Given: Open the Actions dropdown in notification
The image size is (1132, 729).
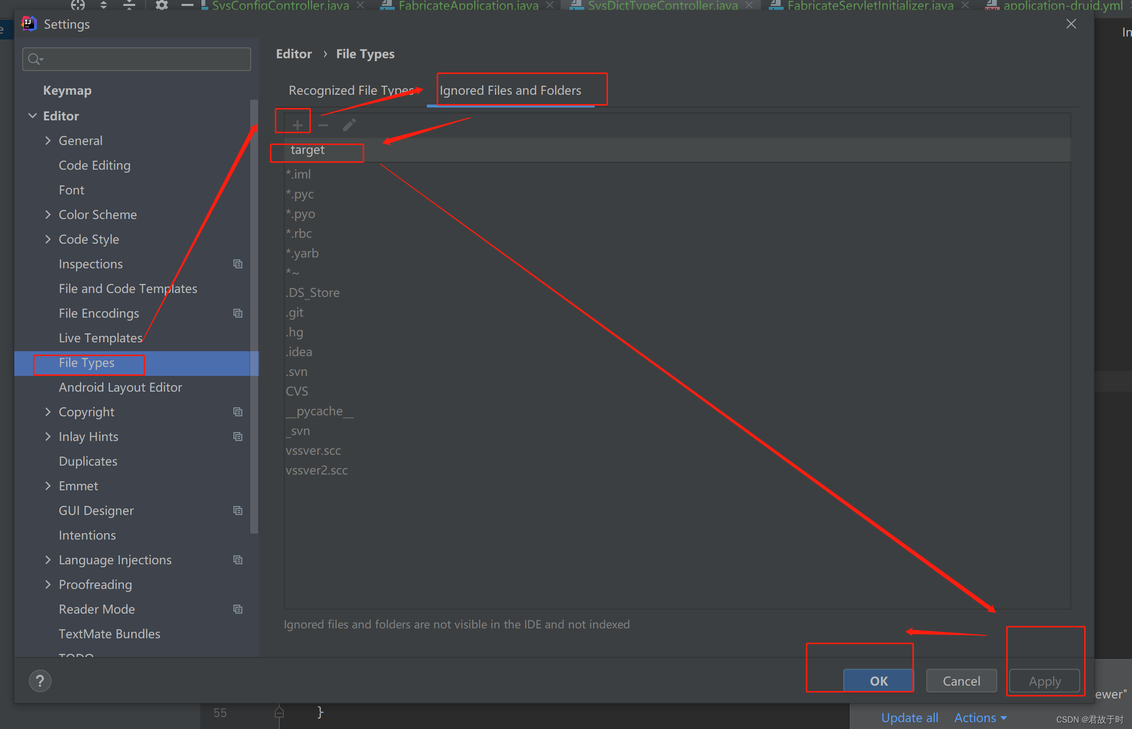Looking at the screenshot, I should click(x=980, y=718).
